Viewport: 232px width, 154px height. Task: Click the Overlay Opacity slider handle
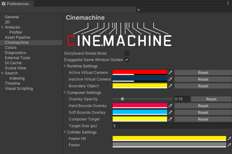click(x=122, y=99)
